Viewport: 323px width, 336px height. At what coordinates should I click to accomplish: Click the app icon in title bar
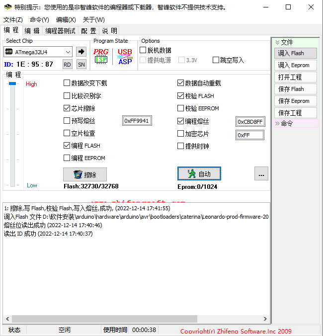8,7
